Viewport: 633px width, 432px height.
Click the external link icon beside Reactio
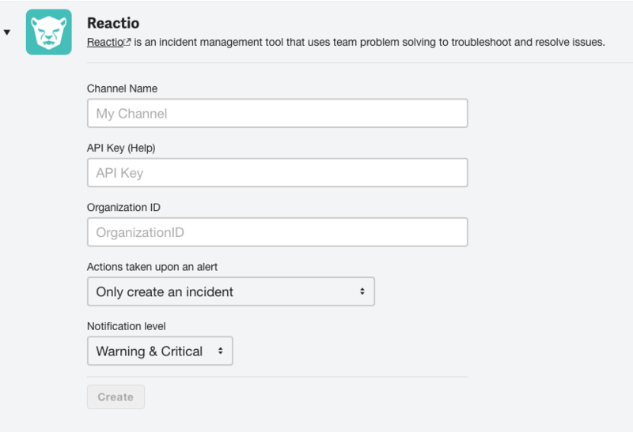click(x=127, y=43)
